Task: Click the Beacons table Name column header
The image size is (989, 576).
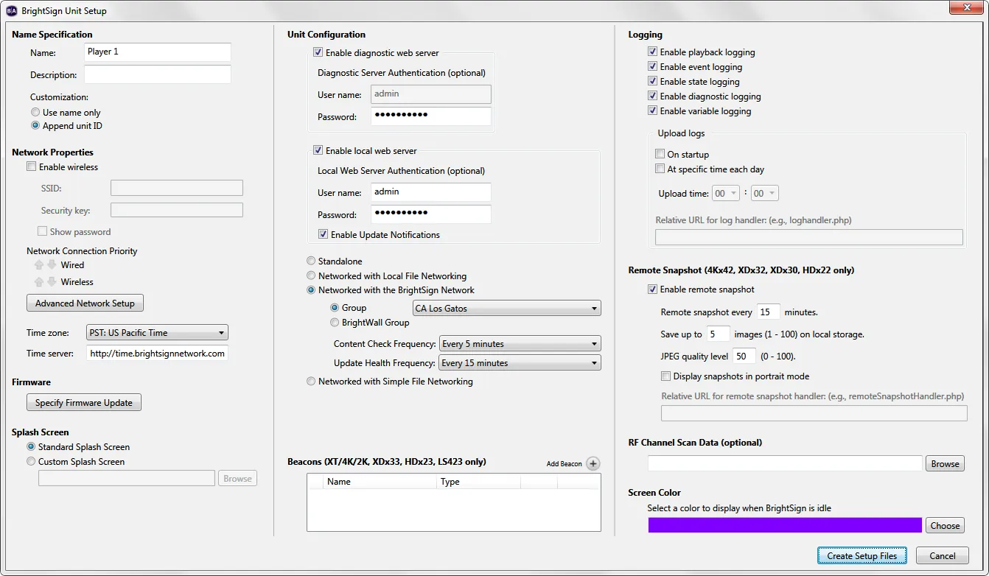Action: coord(380,482)
